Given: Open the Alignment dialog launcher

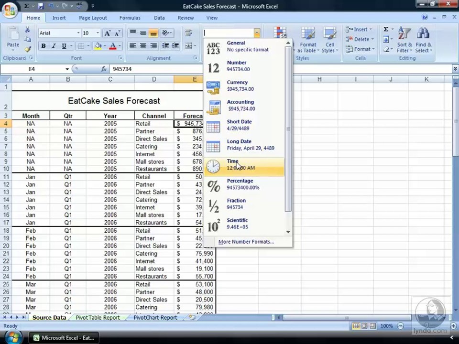Looking at the screenshot, I should 195,58.
